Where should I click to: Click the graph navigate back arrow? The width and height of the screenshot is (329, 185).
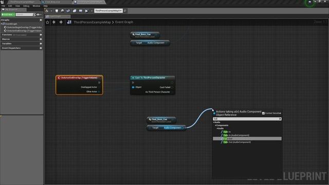(54, 22)
